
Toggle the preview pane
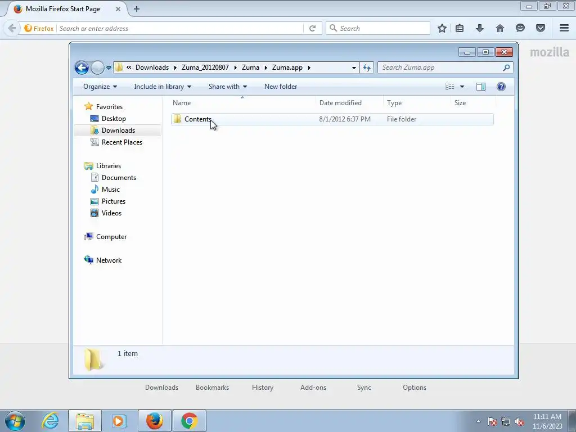(481, 87)
